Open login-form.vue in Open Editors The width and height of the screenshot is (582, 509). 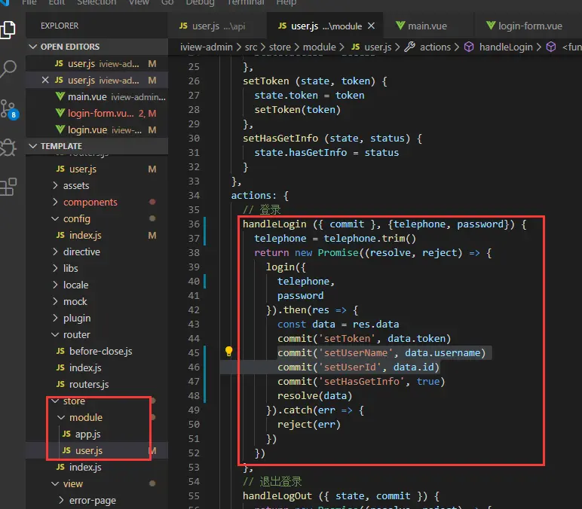click(x=97, y=113)
